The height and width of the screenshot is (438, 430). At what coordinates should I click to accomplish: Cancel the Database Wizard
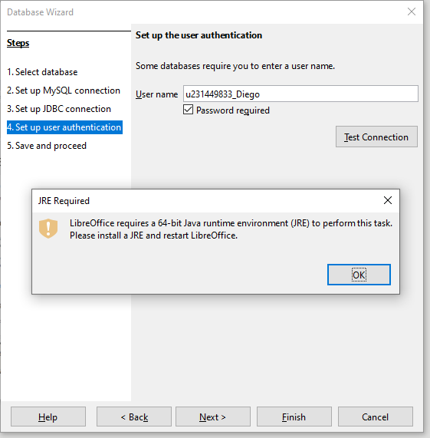(x=376, y=417)
